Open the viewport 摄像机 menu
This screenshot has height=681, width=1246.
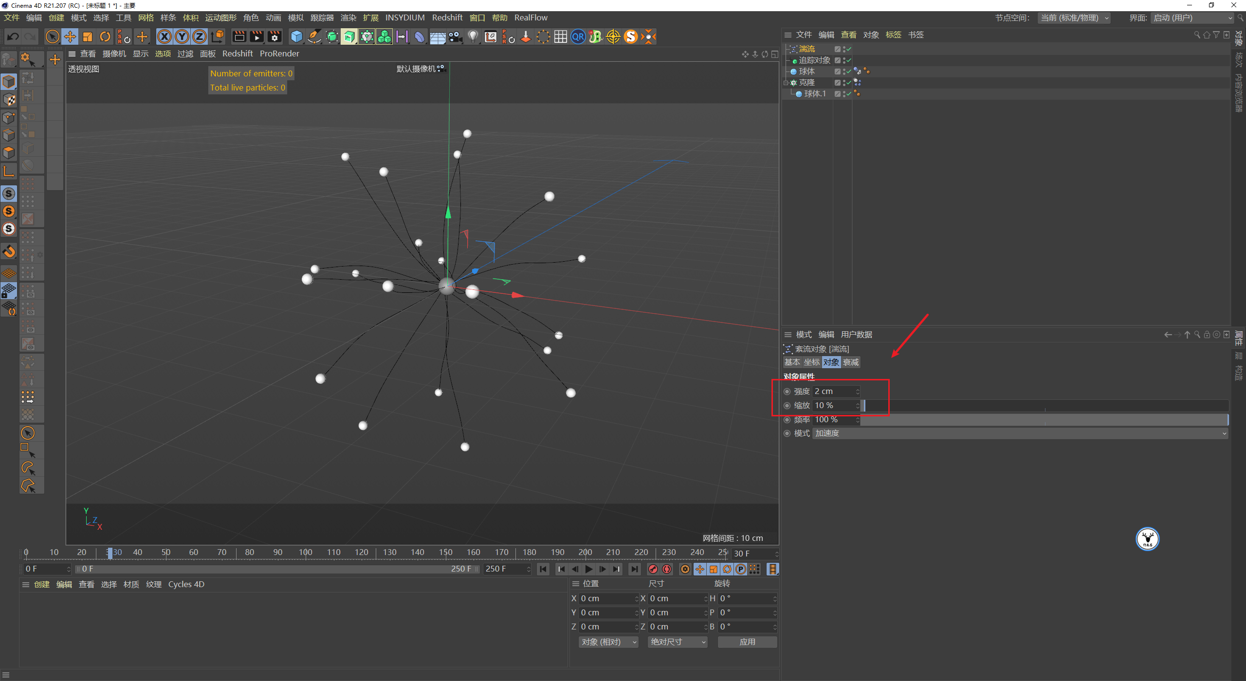coord(114,54)
